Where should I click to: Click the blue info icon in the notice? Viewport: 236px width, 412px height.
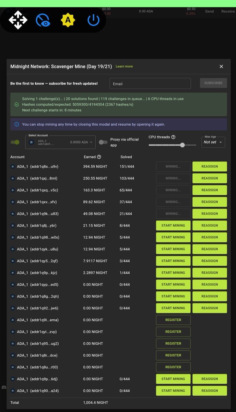click(x=17, y=124)
